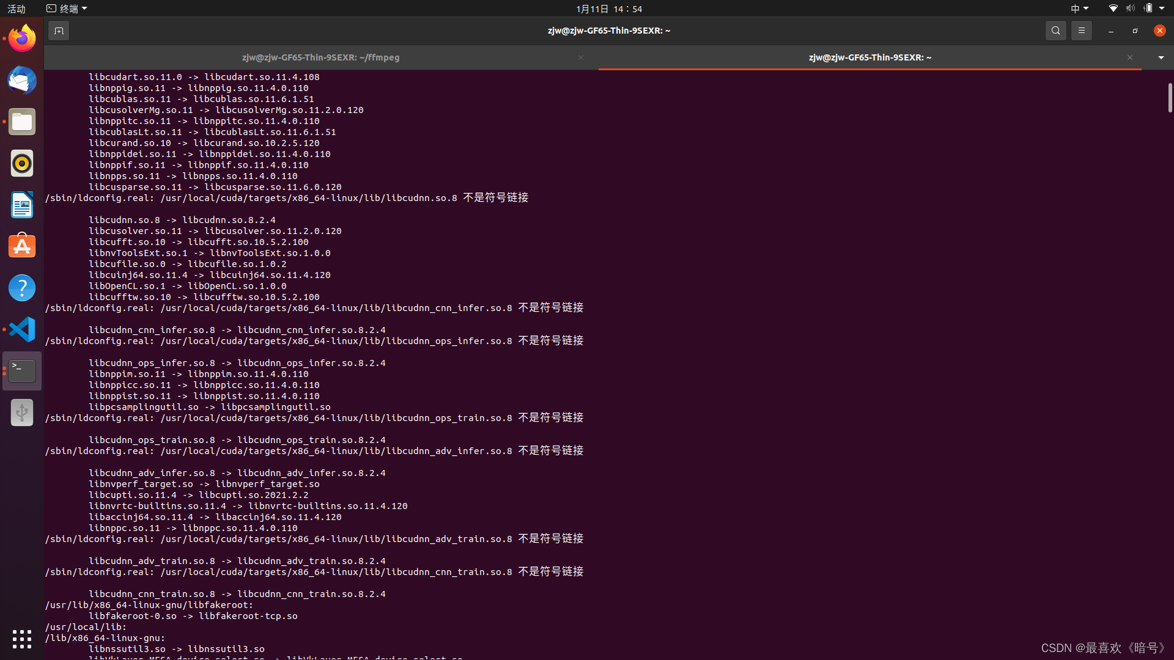Click the terminal search icon
1174x660 pixels.
click(1055, 31)
